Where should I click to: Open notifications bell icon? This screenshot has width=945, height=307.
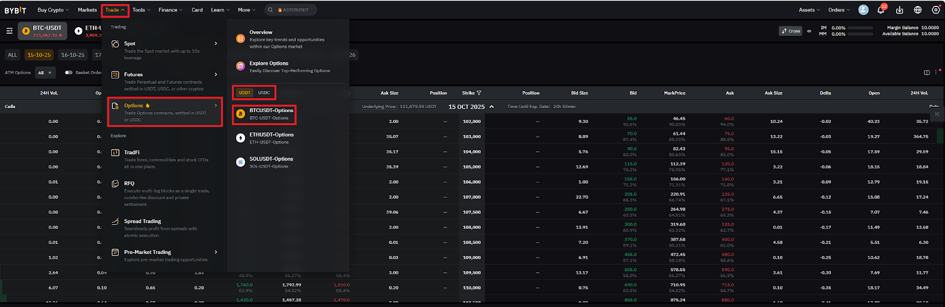pos(881,10)
